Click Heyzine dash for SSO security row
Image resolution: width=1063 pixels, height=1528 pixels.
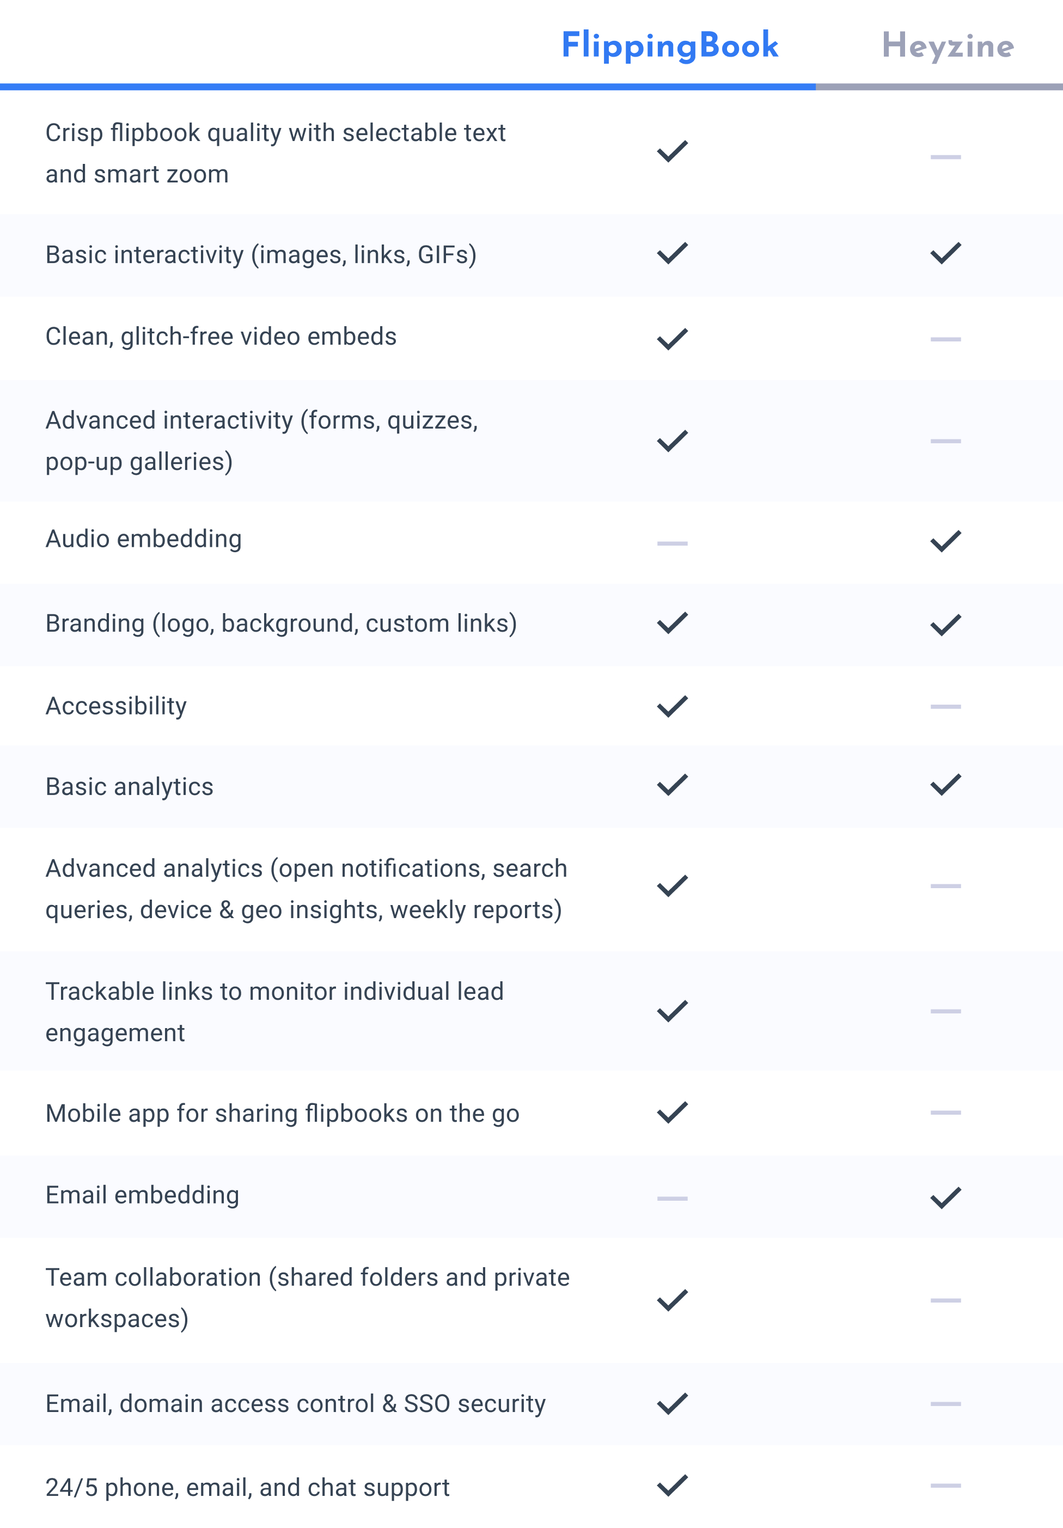tap(945, 1404)
